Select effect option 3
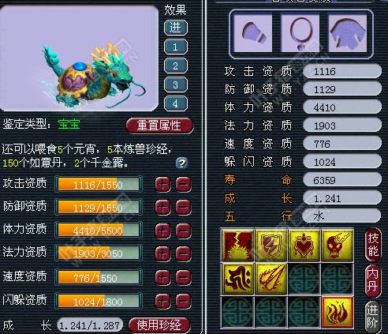The width and height of the screenshot is (388, 334). pos(176,84)
